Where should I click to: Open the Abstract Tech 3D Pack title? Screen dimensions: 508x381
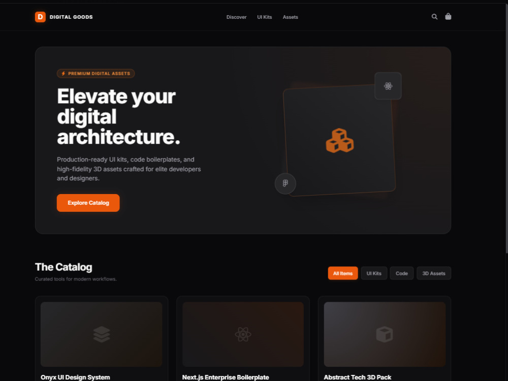pos(357,377)
